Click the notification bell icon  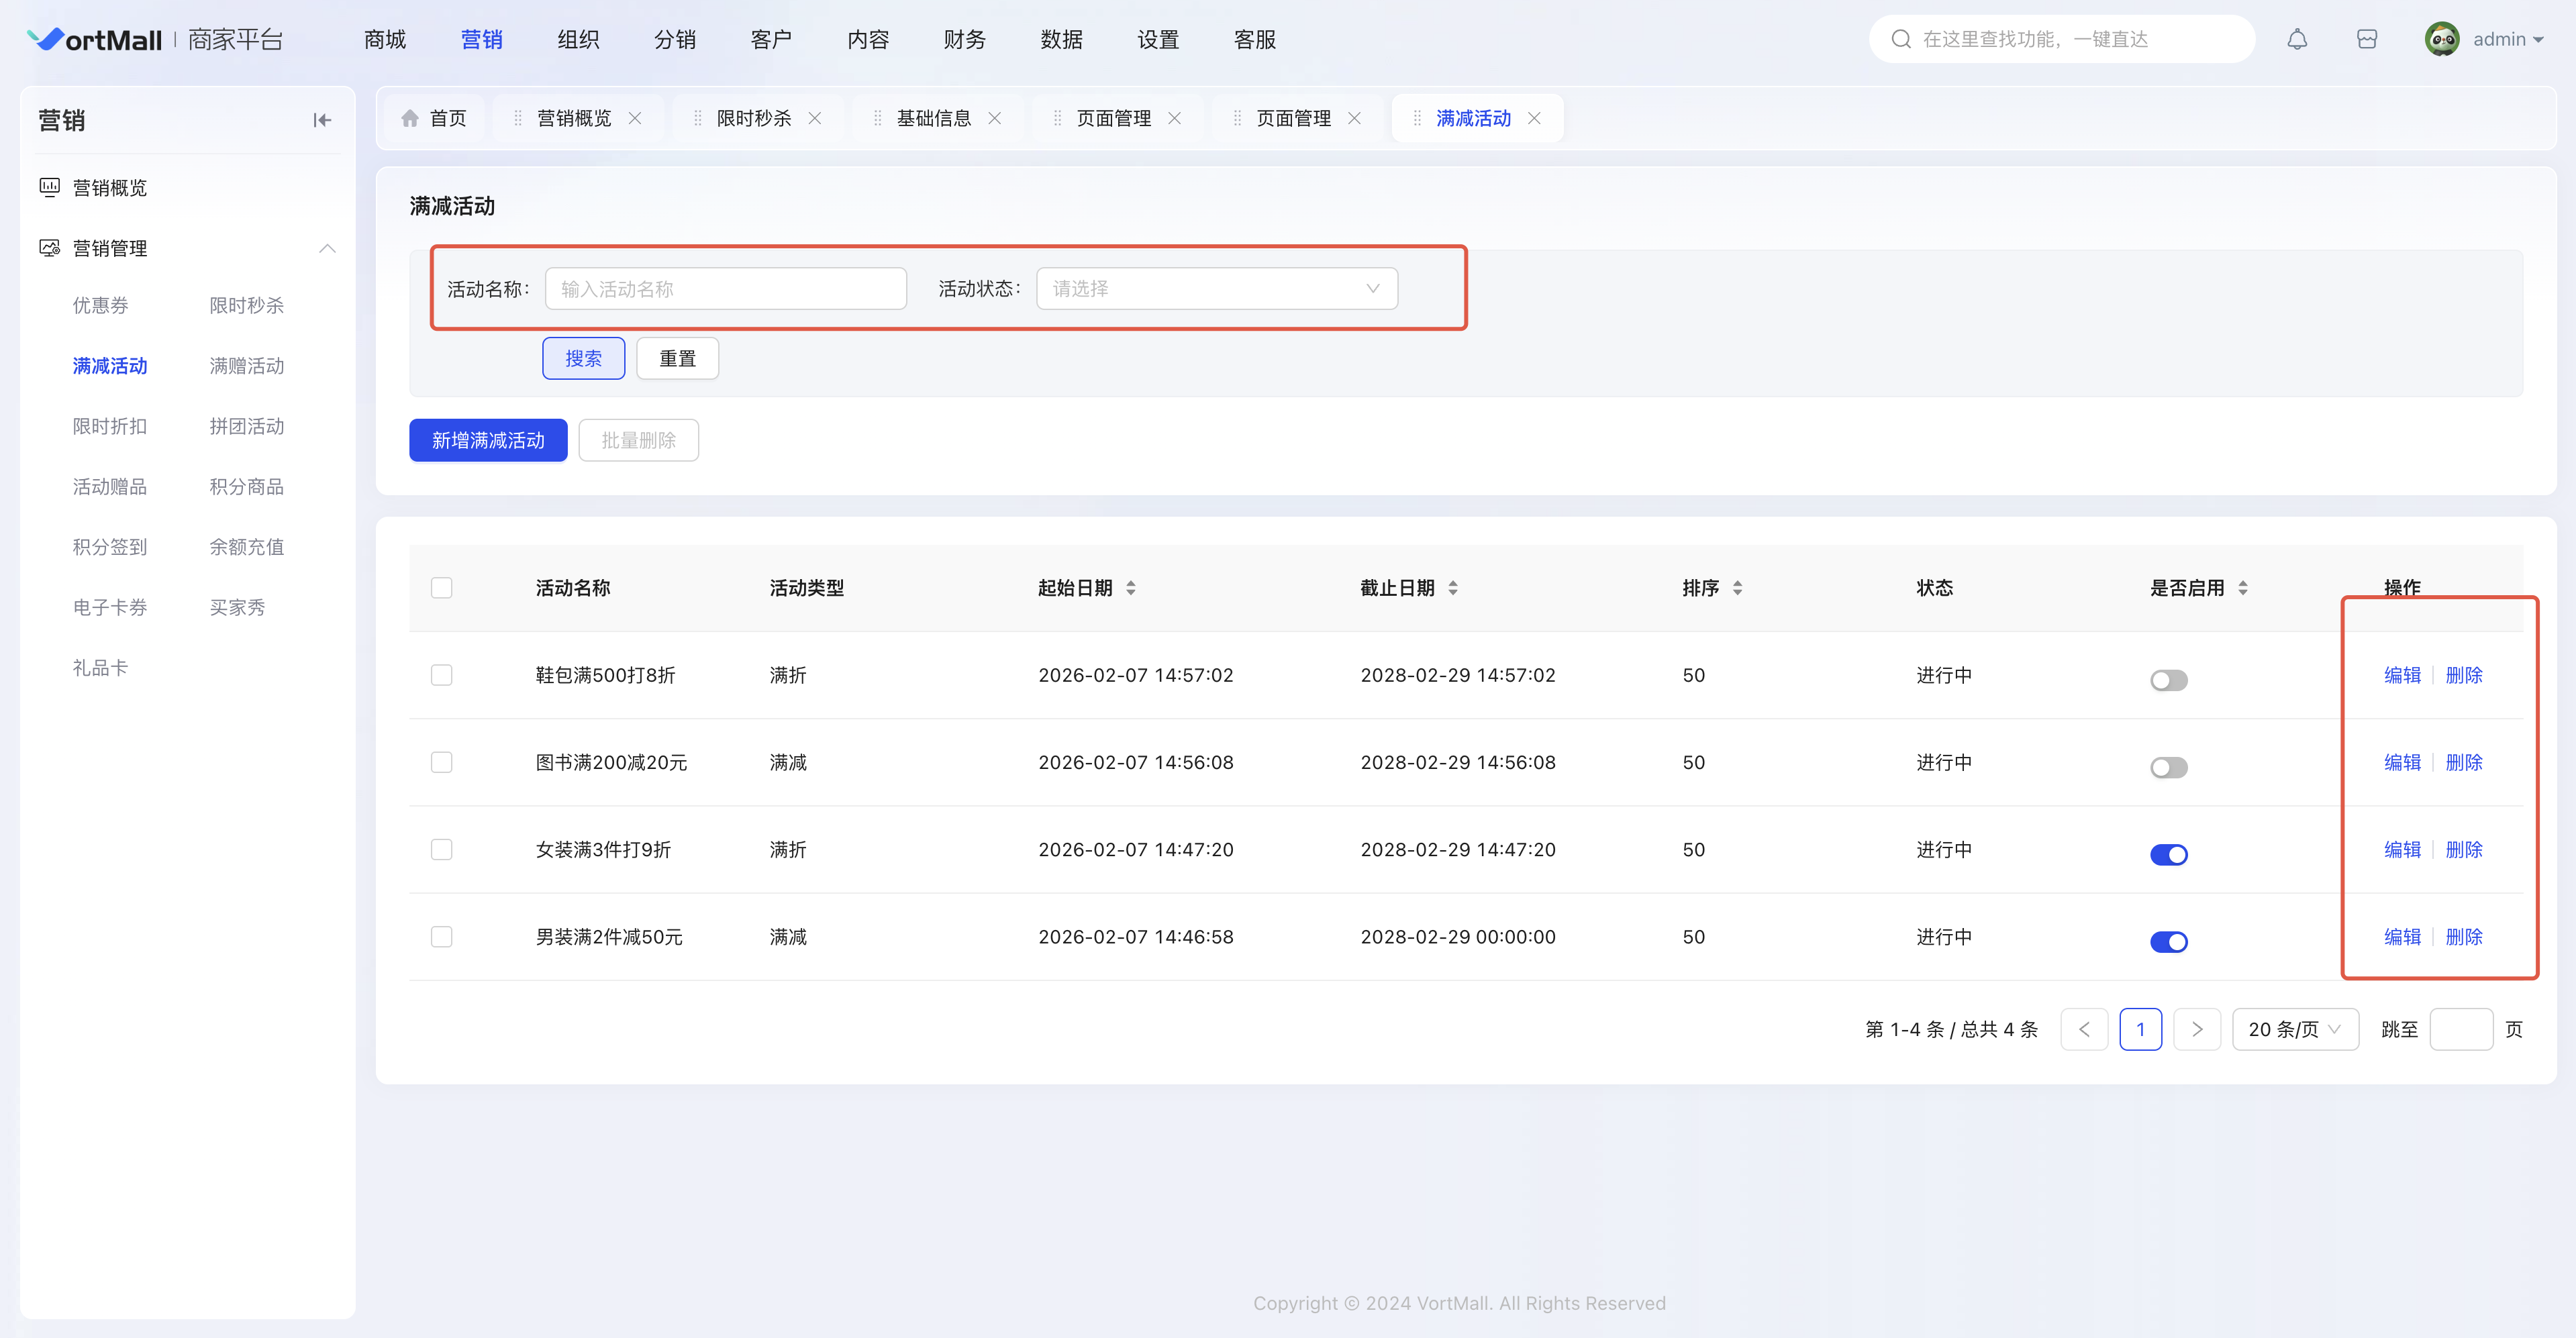pos(2297,39)
